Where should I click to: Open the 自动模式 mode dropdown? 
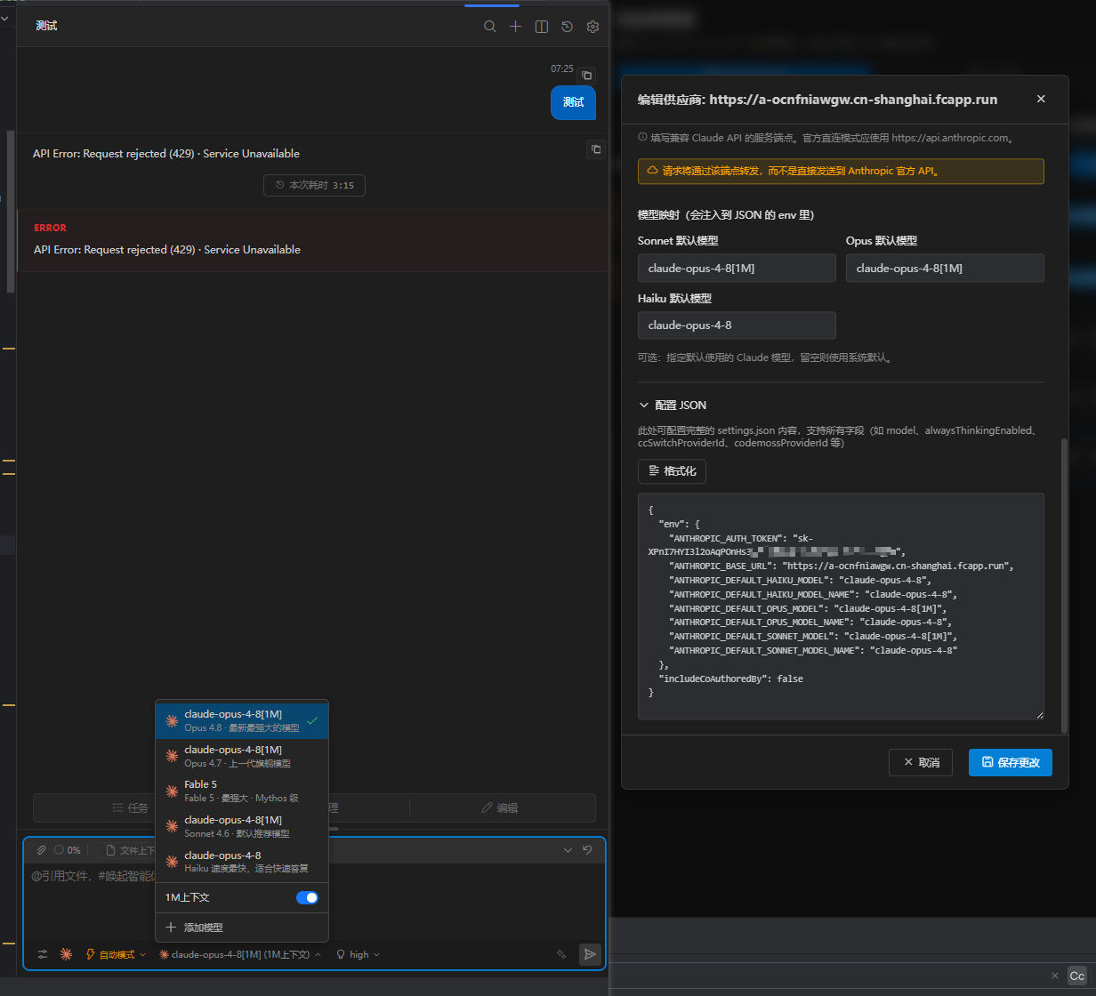[x=117, y=954]
